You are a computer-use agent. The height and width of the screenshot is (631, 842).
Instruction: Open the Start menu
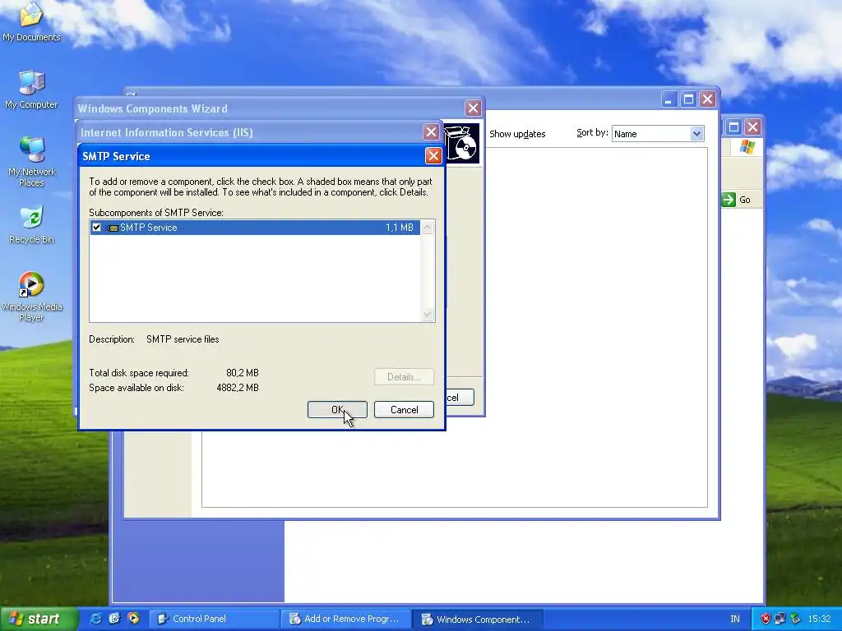click(x=38, y=619)
